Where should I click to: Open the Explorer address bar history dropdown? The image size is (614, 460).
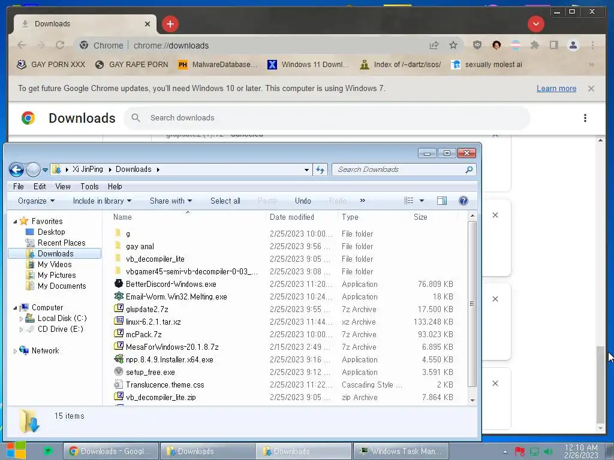(306, 170)
